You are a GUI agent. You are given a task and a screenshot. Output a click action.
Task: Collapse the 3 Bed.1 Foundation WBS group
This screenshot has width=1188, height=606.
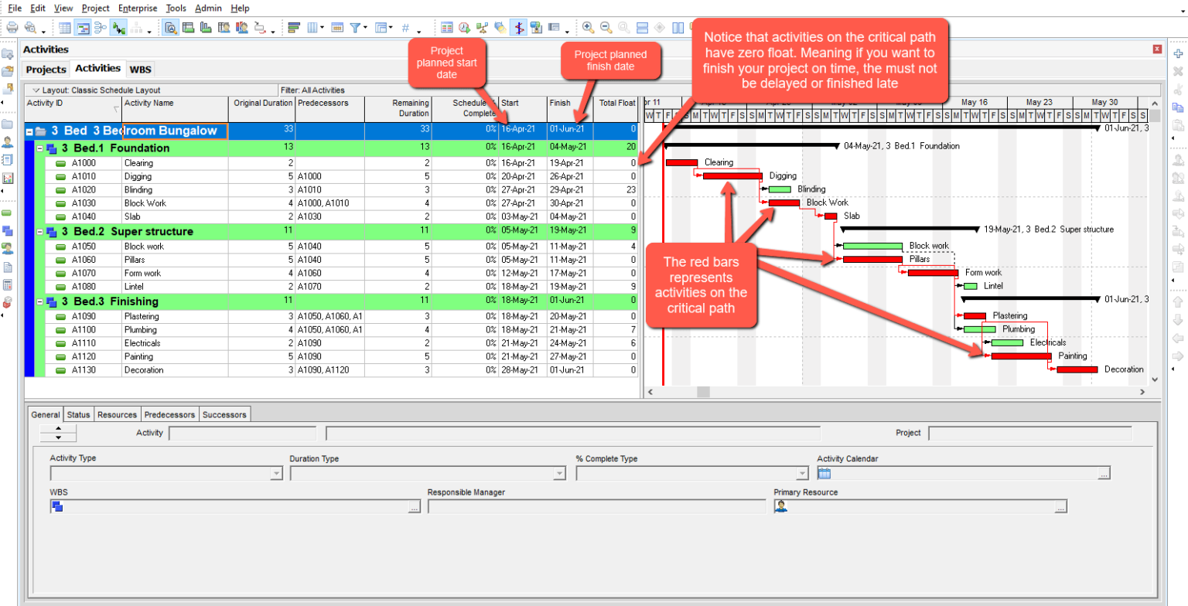(x=40, y=148)
